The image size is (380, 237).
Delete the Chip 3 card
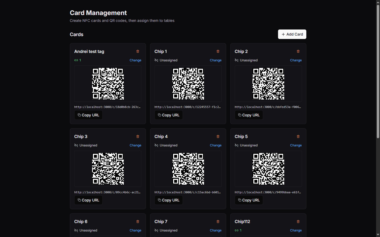pos(138,136)
